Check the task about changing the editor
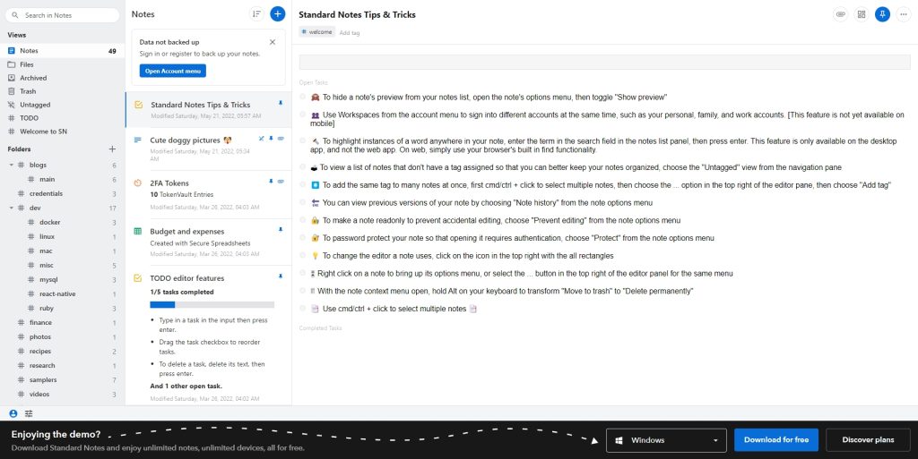Viewport: 918px width, 459px height. [303, 255]
